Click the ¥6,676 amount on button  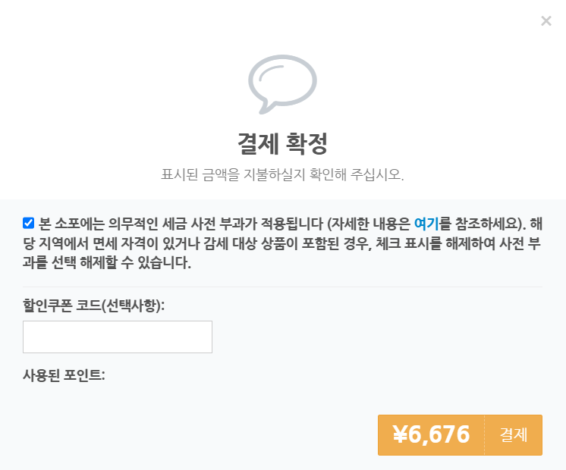[432, 434]
